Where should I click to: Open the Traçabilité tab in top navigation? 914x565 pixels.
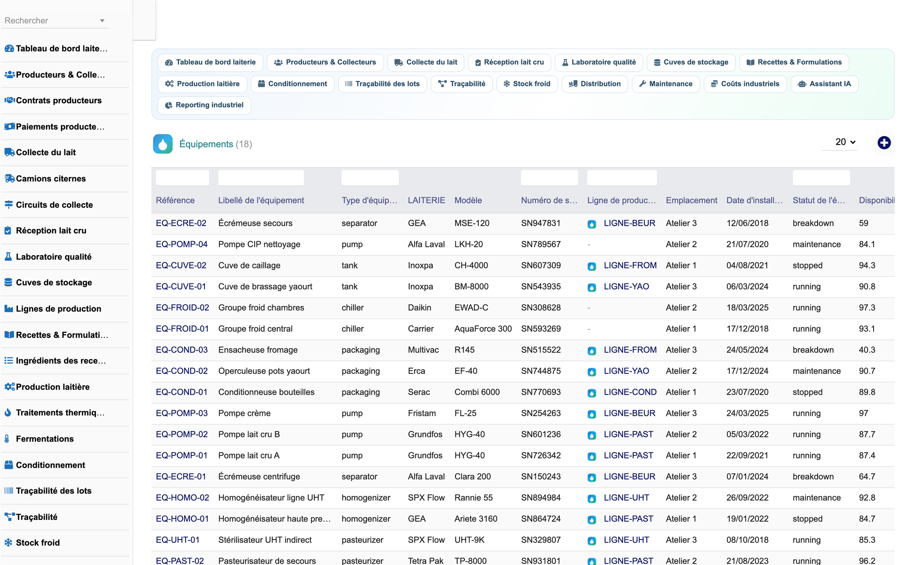(x=462, y=84)
